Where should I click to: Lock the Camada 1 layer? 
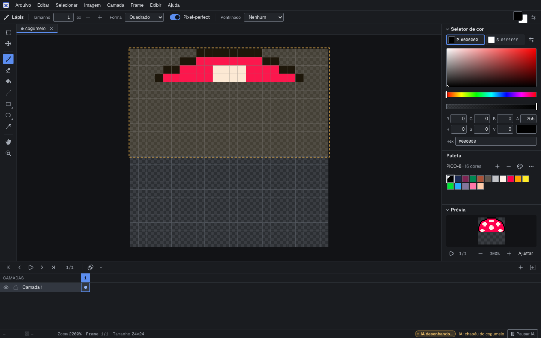tap(16, 287)
